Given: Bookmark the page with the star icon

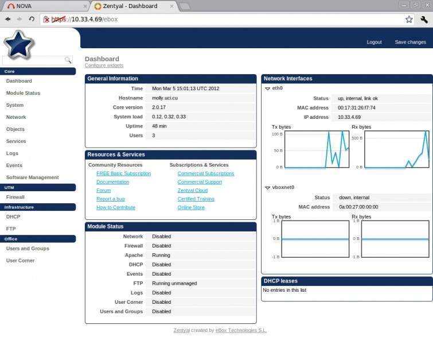Looking at the screenshot, I should tap(409, 20).
